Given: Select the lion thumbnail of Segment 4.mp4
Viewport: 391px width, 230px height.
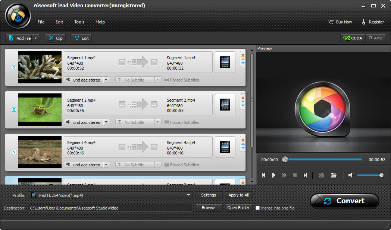Looking at the screenshot, I should tap(40, 152).
